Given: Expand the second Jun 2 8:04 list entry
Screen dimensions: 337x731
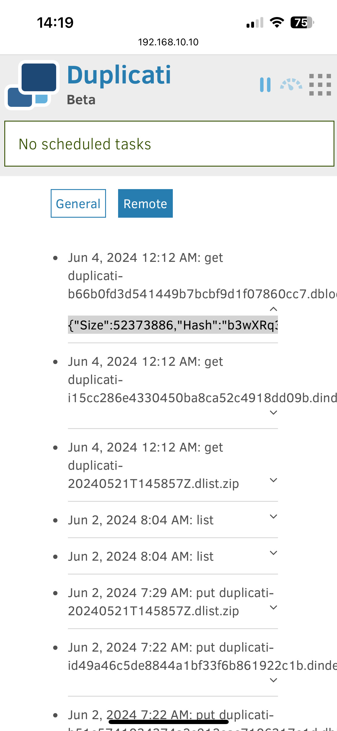Looking at the screenshot, I should pyautogui.click(x=273, y=553).
